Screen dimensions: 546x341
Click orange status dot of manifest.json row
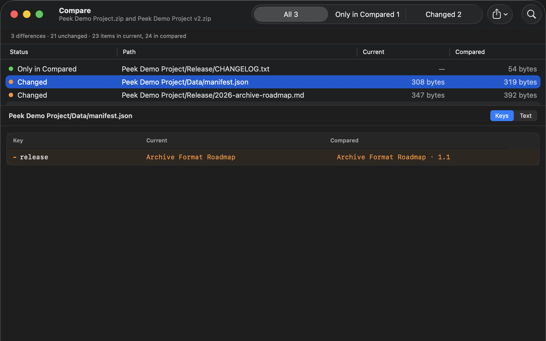pos(11,82)
